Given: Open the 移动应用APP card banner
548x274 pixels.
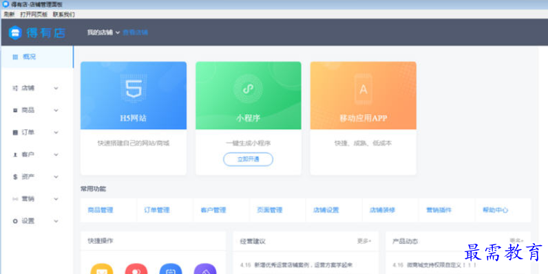Looking at the screenshot, I should click(363, 95).
